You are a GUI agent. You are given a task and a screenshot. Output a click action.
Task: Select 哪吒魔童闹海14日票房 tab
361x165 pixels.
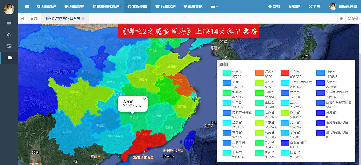point(62,18)
